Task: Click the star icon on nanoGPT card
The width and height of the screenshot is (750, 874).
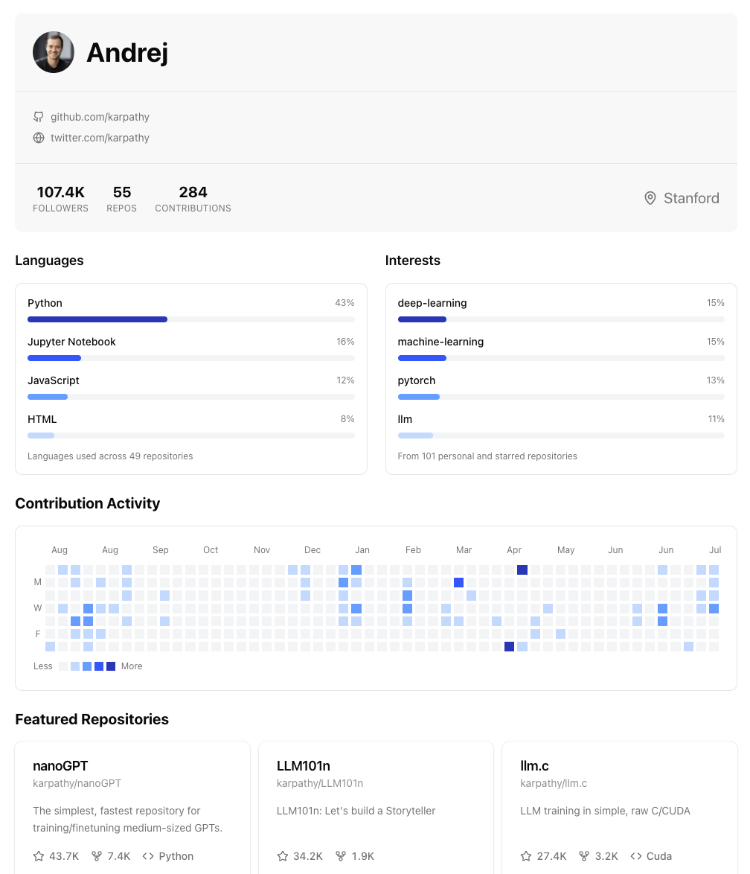Action: coord(39,856)
